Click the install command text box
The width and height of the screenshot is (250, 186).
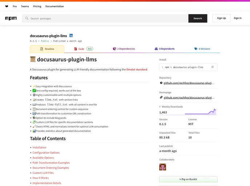(x=188, y=67)
